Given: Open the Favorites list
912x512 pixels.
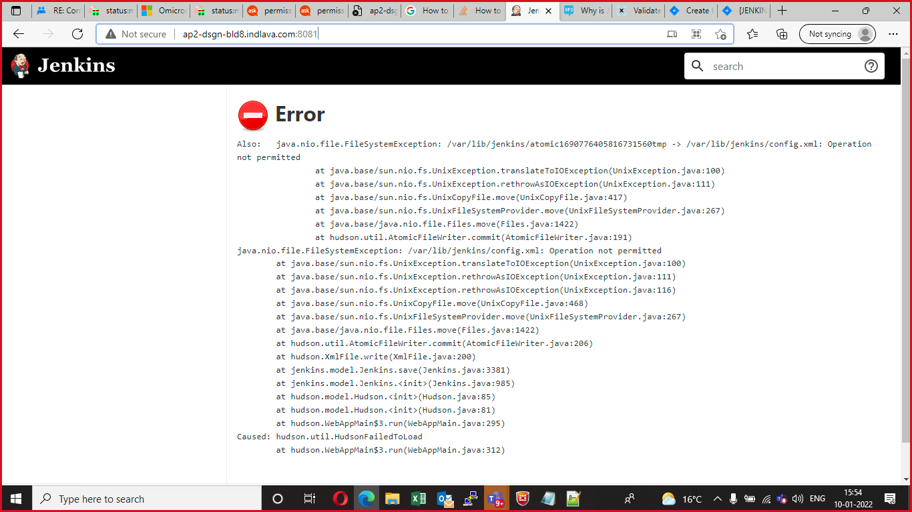Looking at the screenshot, I should click(x=752, y=34).
